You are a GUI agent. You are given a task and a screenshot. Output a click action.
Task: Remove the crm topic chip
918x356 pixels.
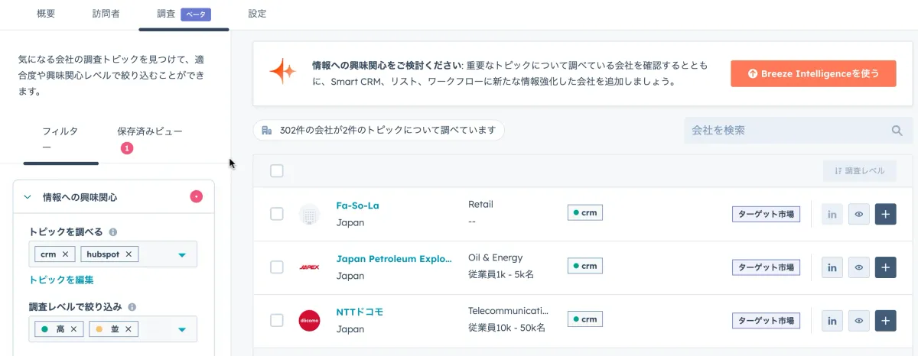(65, 254)
